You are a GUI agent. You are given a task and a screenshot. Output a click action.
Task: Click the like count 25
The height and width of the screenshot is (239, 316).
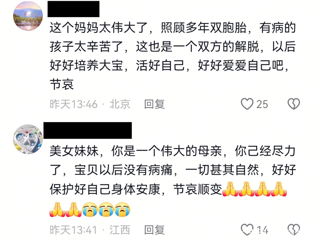click(262, 104)
